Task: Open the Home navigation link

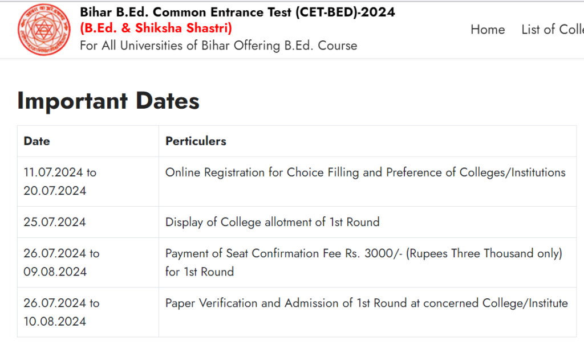Action: click(488, 30)
